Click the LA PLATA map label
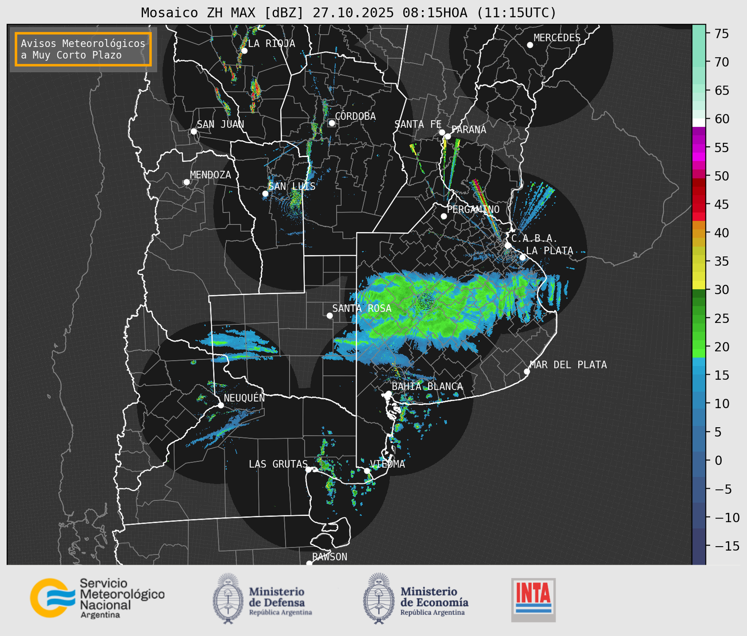747x636 pixels. pos(550,251)
